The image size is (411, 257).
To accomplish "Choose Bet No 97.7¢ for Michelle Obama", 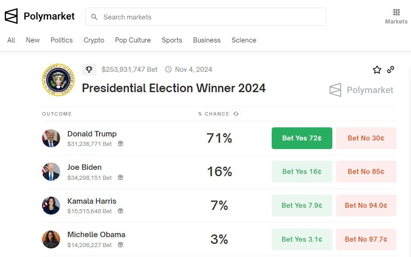I will pos(366,239).
